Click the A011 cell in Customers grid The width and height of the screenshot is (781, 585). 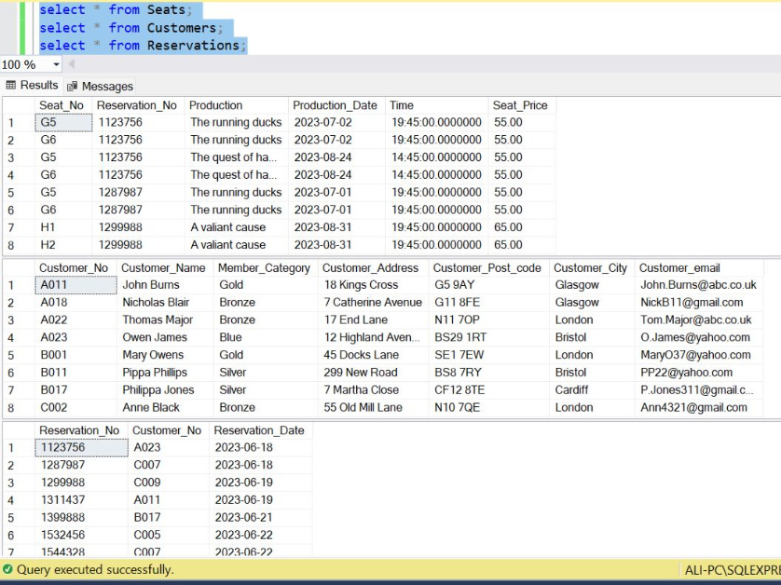click(x=76, y=284)
